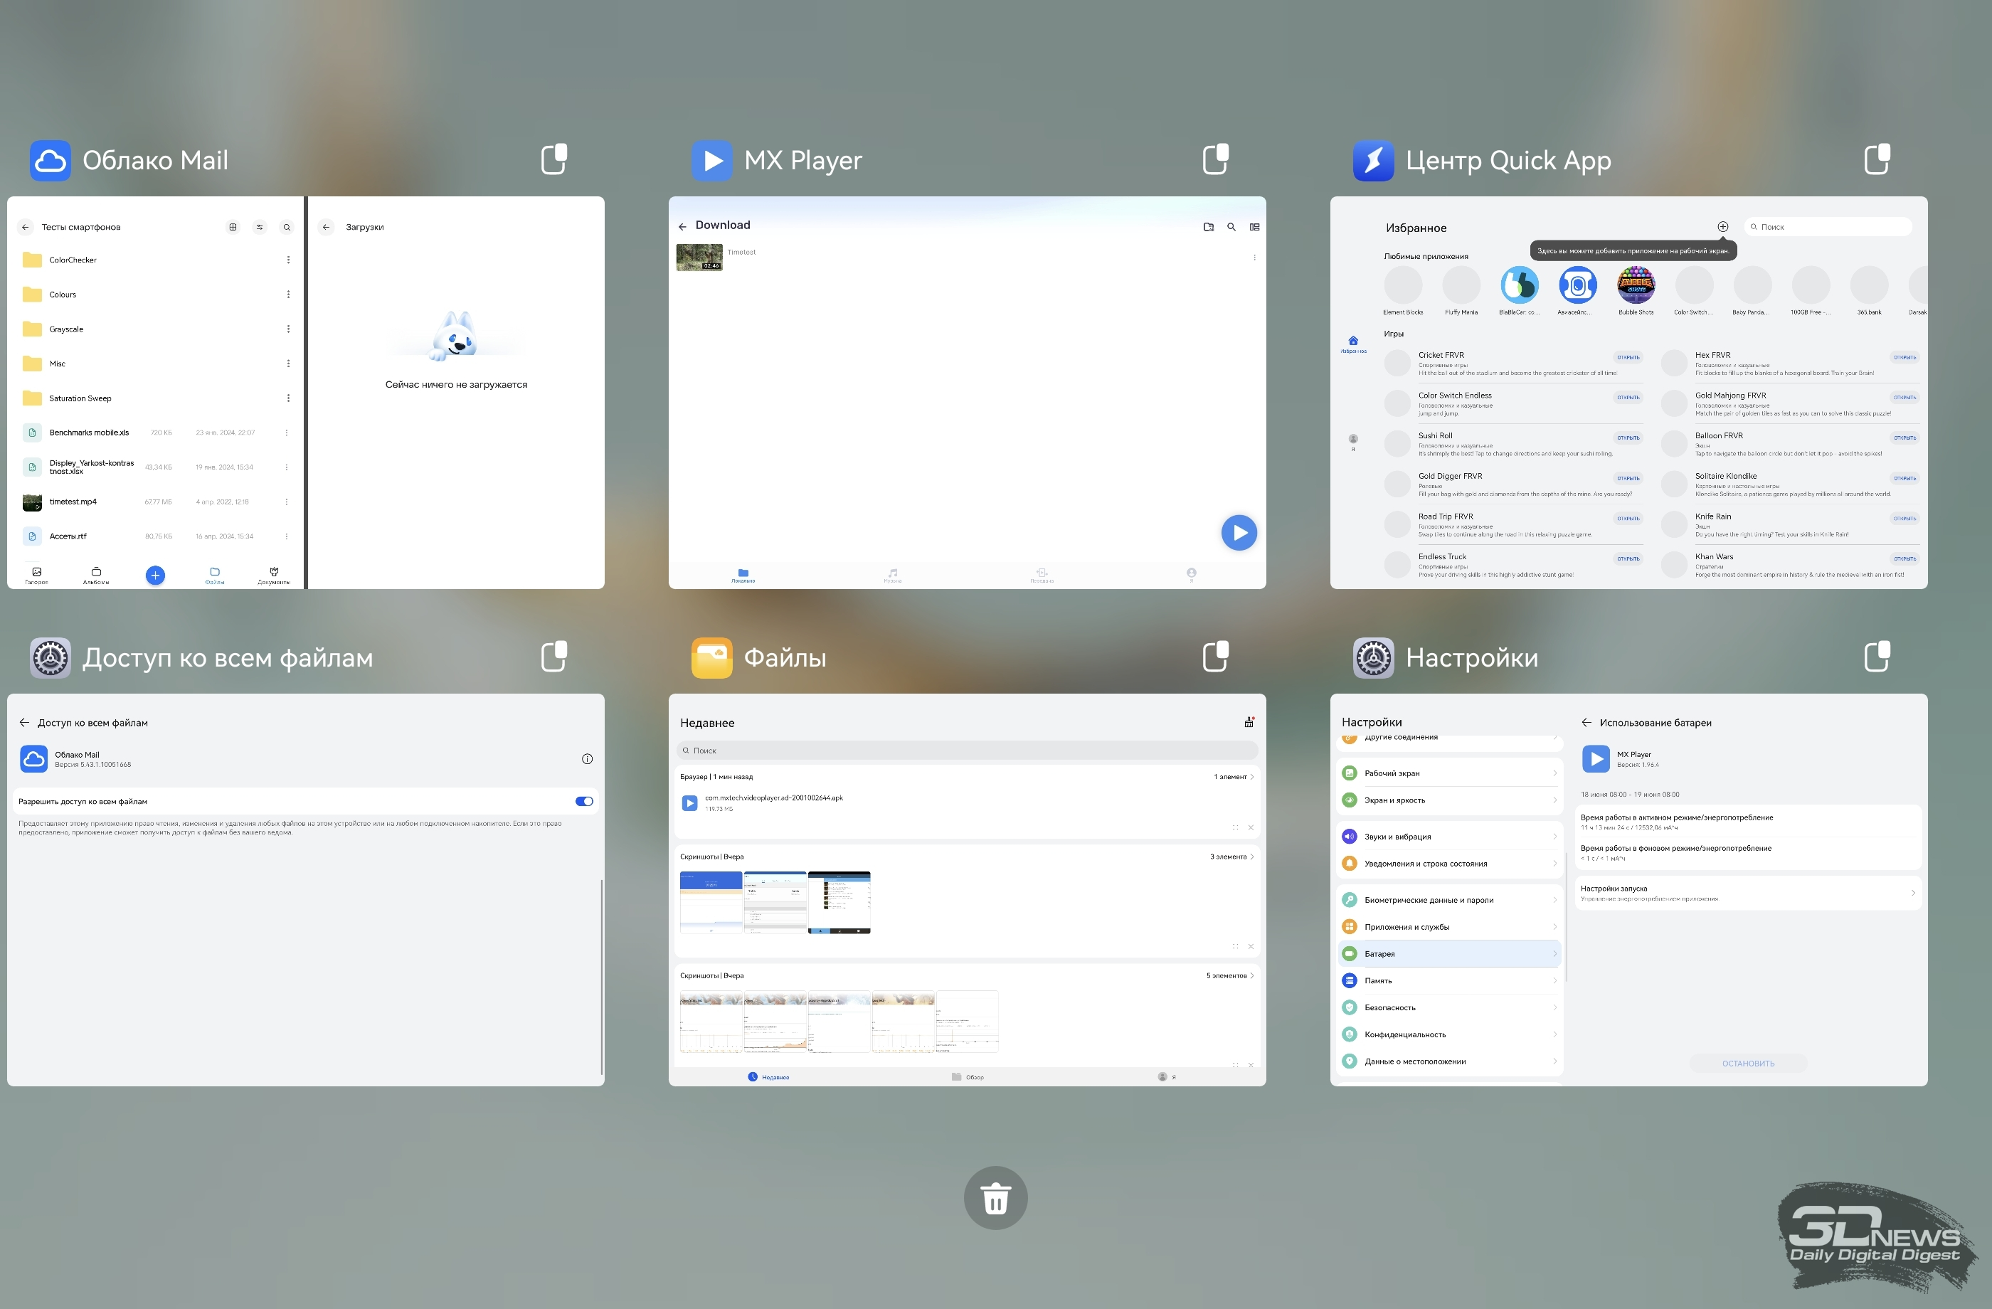Open Облако Mail in multi-window mode
The image size is (1992, 1309).
(554, 158)
